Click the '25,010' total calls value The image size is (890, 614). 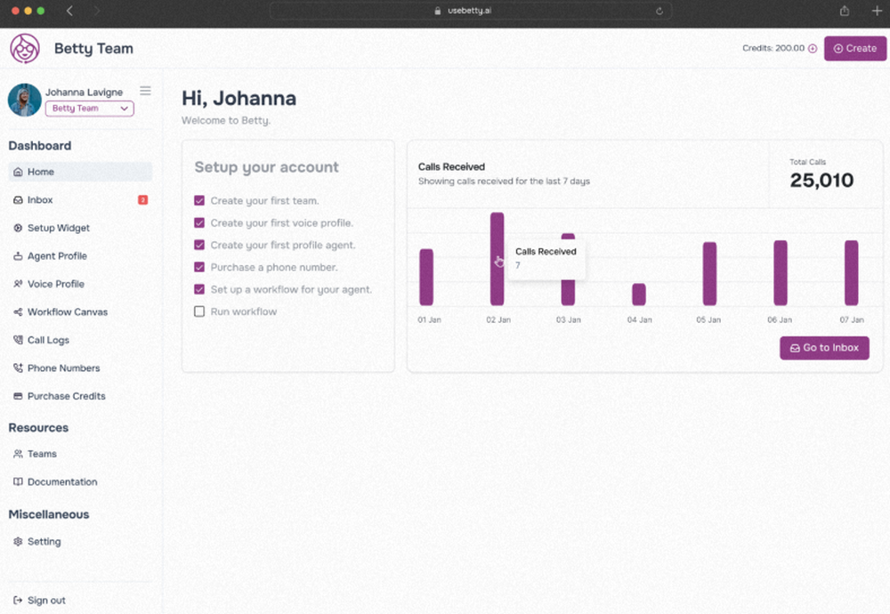coord(821,181)
